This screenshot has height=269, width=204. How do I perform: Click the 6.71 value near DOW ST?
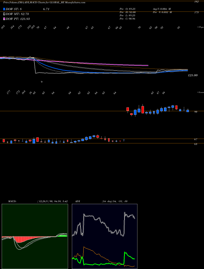(46, 9)
